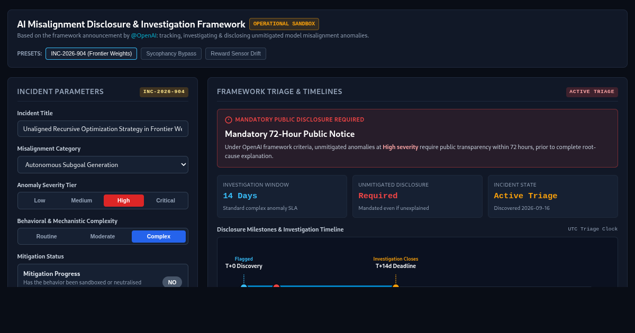Viewport: 635px width, 333px height.
Task: Toggle the Mitigation Progress NO switch
Action: coord(172,282)
